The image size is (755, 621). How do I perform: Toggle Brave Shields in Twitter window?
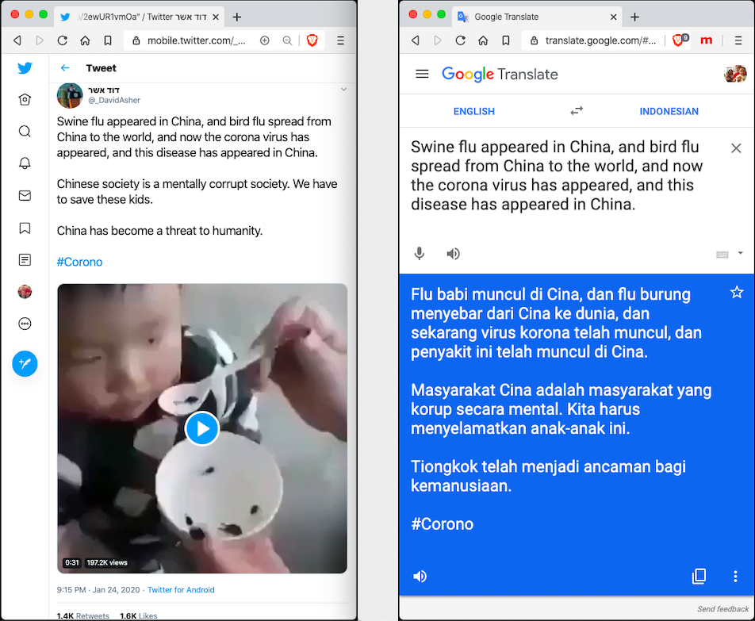(312, 40)
